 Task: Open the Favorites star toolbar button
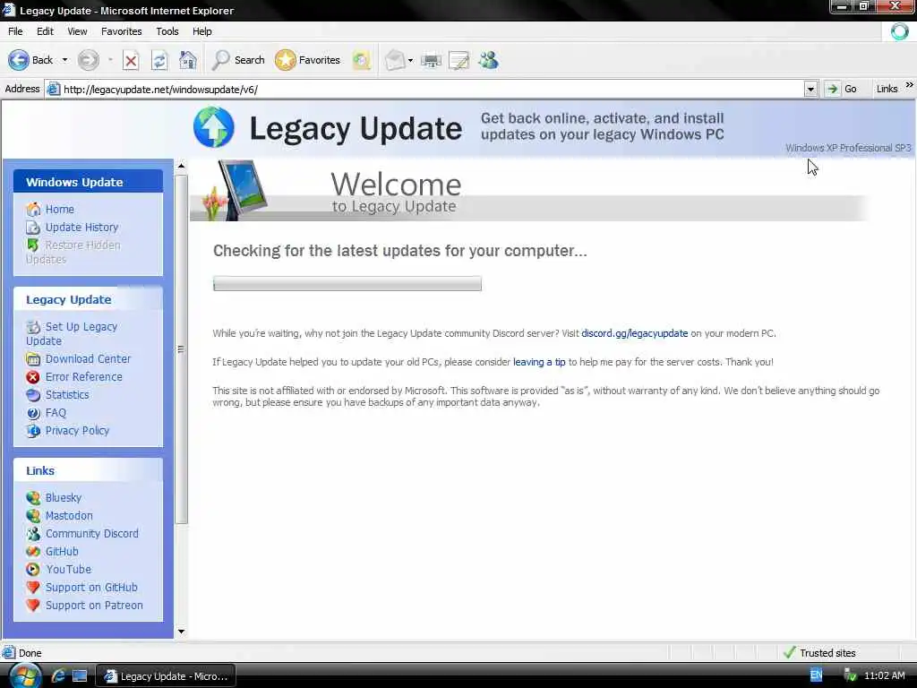tap(308, 60)
